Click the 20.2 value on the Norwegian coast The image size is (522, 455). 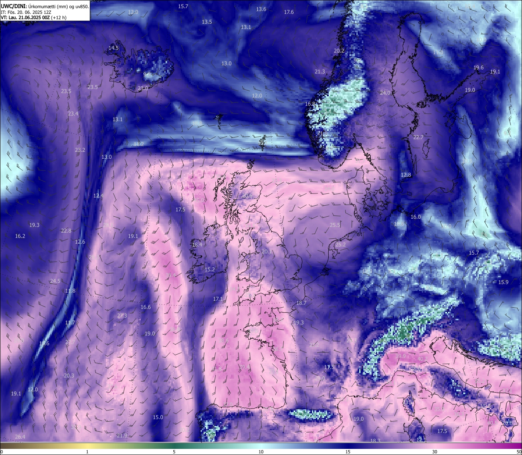[339, 51]
